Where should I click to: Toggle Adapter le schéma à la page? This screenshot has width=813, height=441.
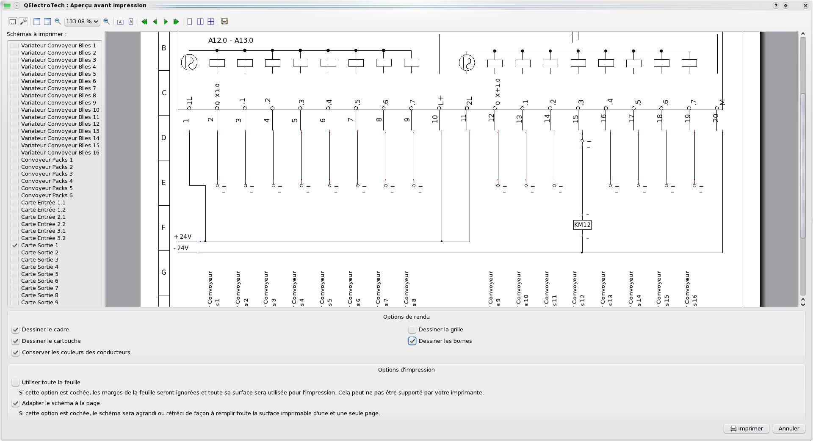pyautogui.click(x=16, y=403)
